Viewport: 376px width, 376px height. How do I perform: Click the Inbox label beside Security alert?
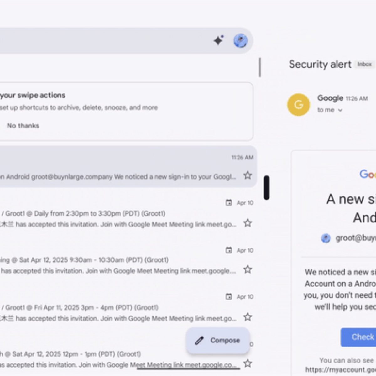(x=364, y=64)
